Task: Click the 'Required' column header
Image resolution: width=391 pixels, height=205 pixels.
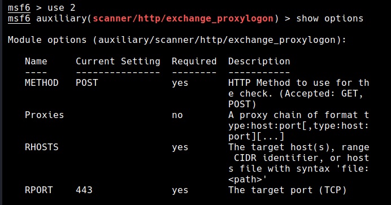Action: (194, 62)
